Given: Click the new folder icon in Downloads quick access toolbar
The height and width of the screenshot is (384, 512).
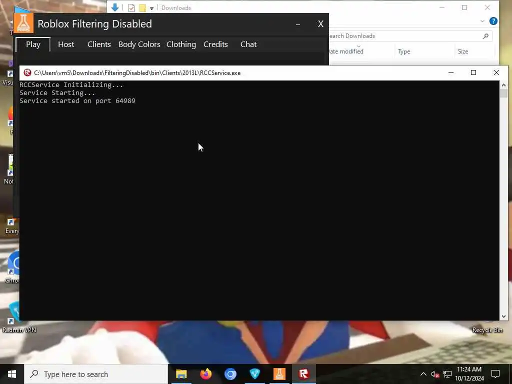Looking at the screenshot, I should pyautogui.click(x=142, y=8).
